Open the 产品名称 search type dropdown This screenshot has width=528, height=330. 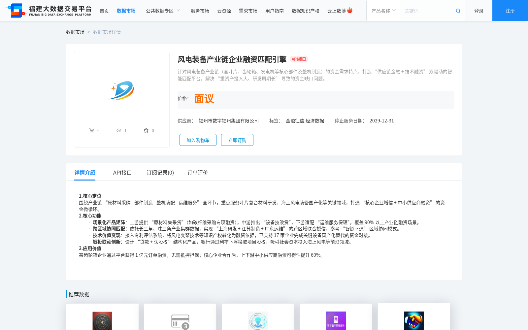coord(383,11)
